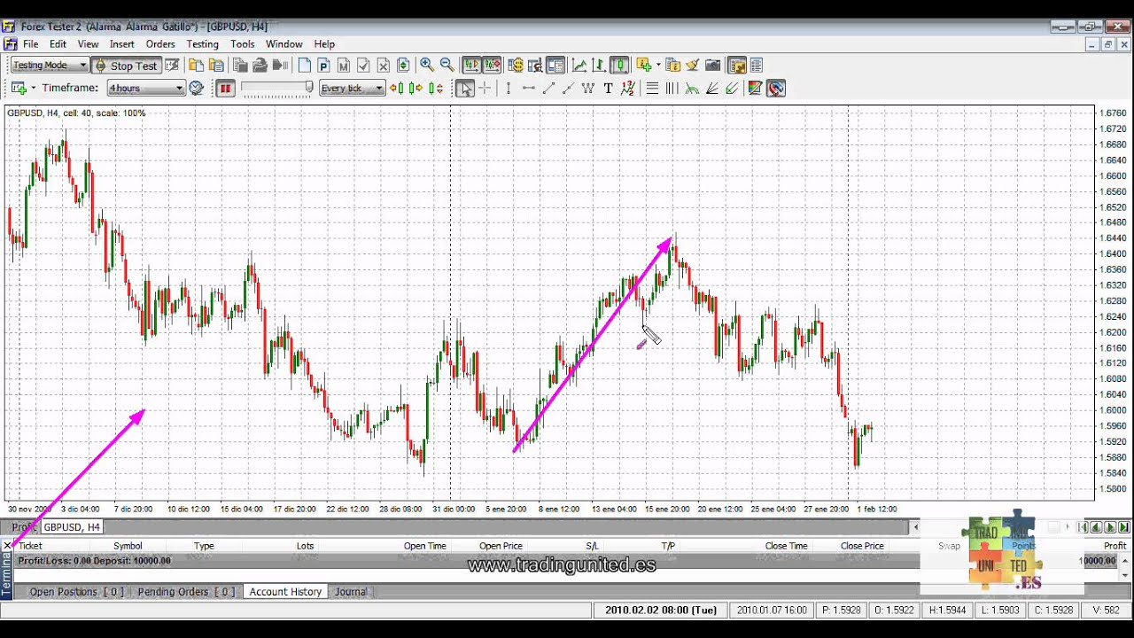This screenshot has width=1134, height=638.
Task: Toggle the magnet snap mode icon
Action: click(x=776, y=88)
